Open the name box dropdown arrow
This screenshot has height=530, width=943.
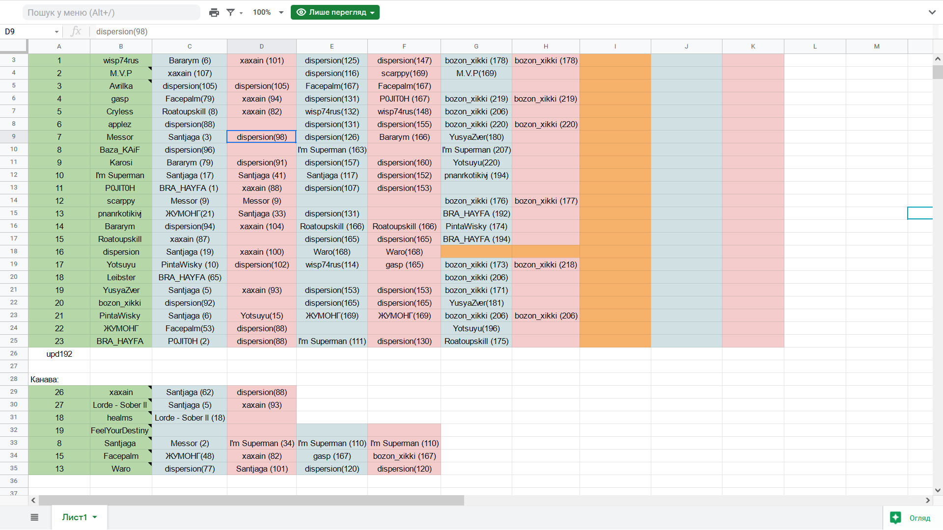(56, 32)
